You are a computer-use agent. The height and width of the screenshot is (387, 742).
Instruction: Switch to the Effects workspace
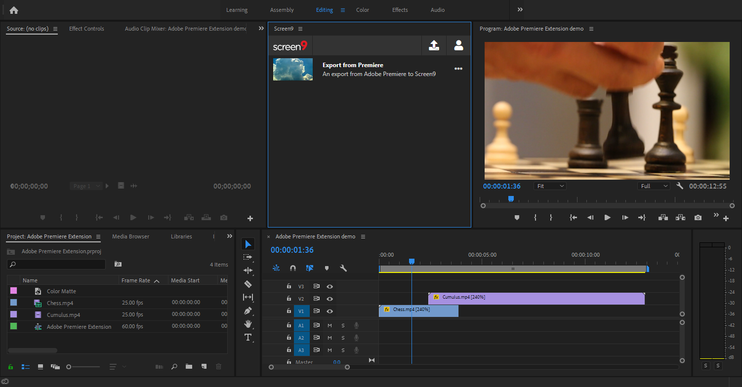(400, 10)
